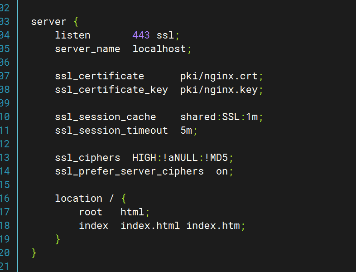Screen dimensions: 356x272
Task: Click the 'ssl_prefer_server_ciphers' directive
Action: (130, 172)
